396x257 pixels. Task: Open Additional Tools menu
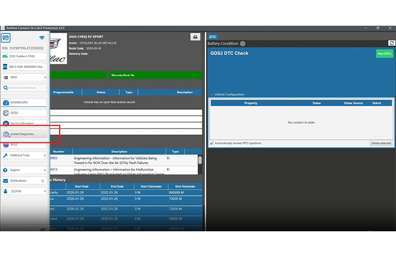(x=24, y=155)
